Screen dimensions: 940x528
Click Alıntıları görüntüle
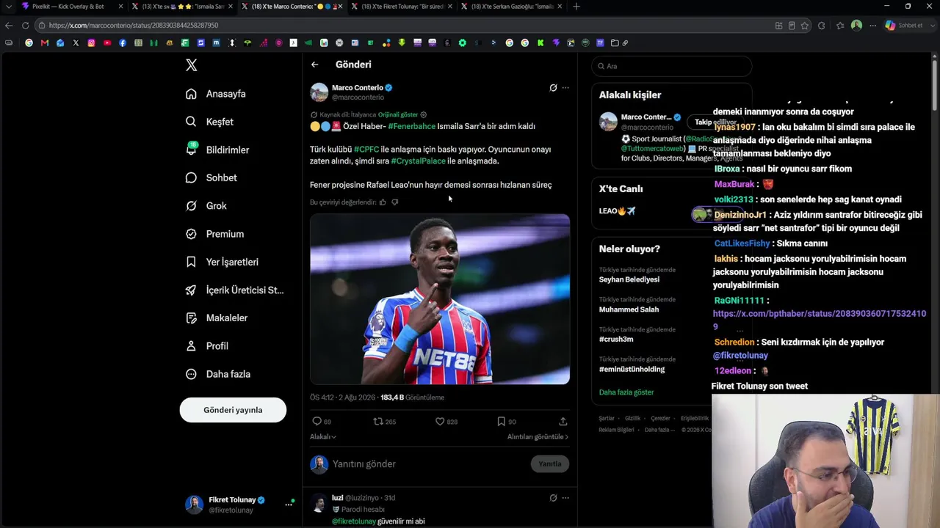coord(538,437)
